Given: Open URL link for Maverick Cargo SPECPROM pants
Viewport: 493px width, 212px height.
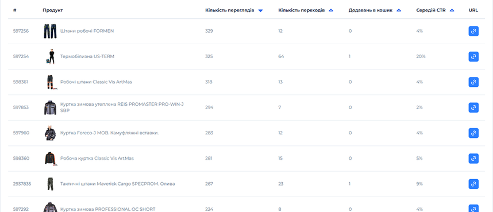Looking at the screenshot, I should pos(473,184).
